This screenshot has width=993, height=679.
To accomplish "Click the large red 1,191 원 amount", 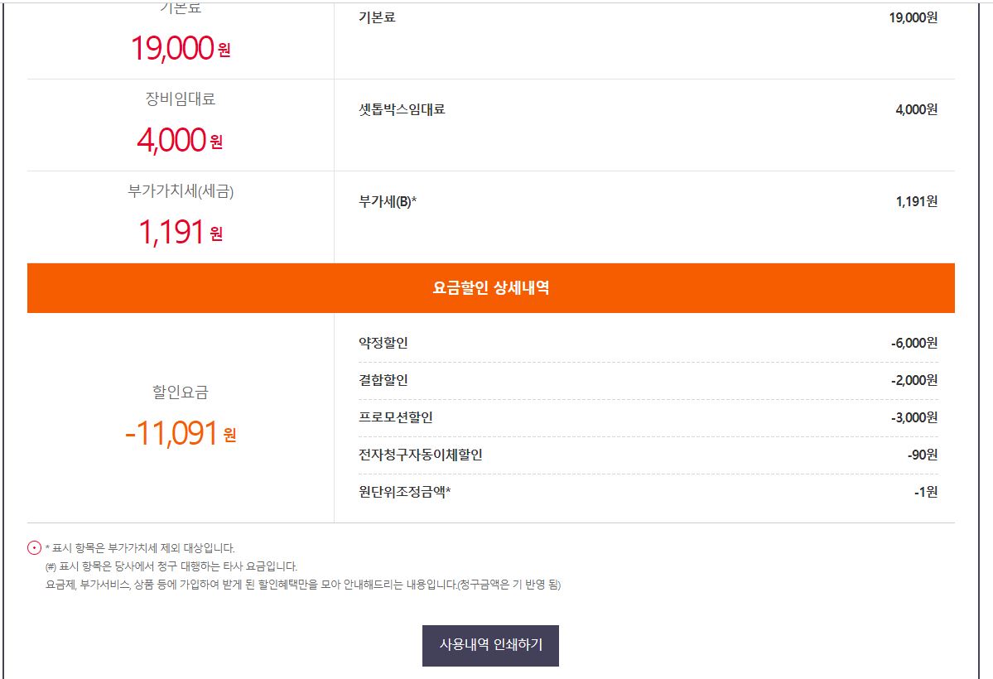I will 181,232.
